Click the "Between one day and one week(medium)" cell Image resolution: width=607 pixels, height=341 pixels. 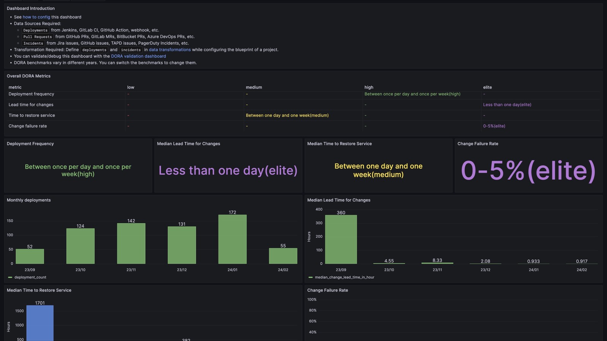tap(287, 115)
